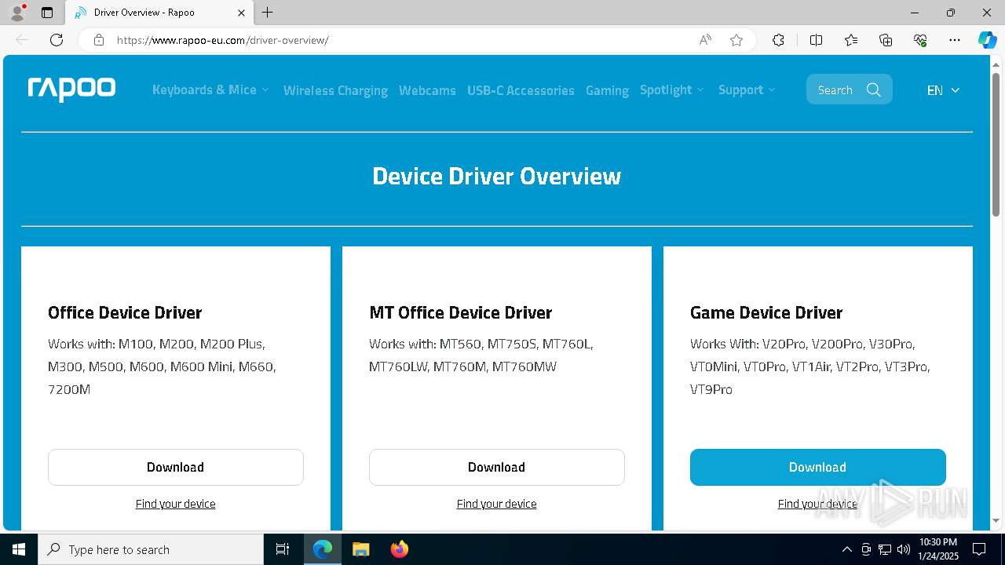Click the Rapoo logo
Image resolution: width=1005 pixels, height=565 pixels.
click(71, 89)
